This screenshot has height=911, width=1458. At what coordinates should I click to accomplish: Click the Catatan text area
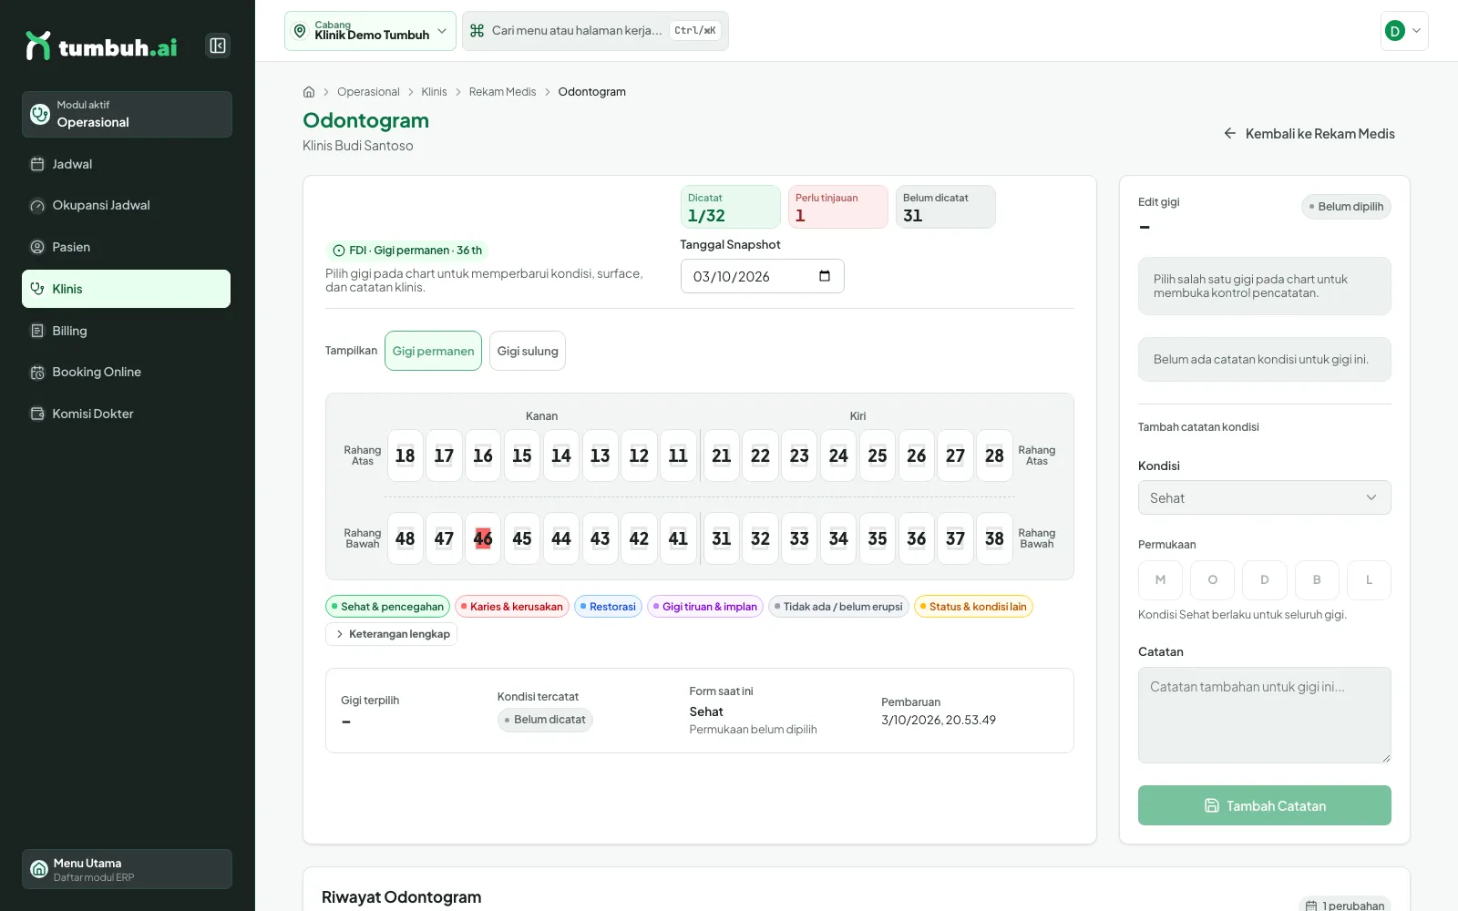tap(1264, 715)
